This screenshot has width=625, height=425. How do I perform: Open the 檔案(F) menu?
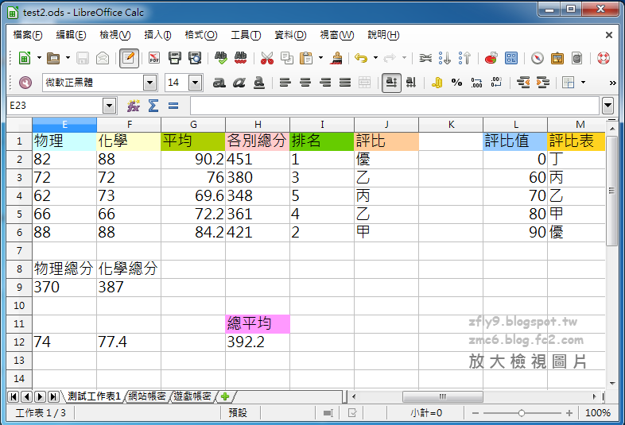click(x=28, y=35)
